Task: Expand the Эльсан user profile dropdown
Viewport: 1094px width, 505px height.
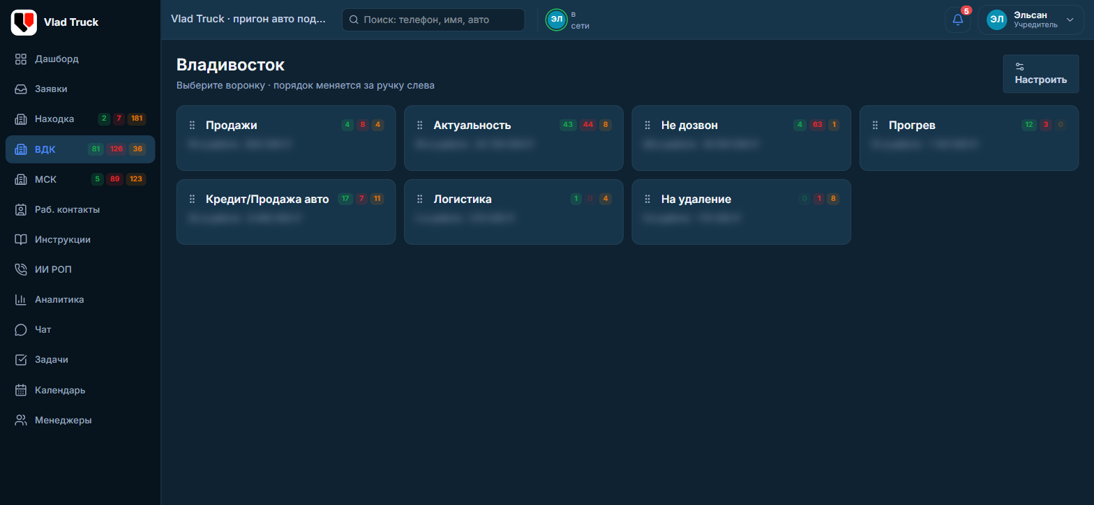Action: [x=1031, y=20]
